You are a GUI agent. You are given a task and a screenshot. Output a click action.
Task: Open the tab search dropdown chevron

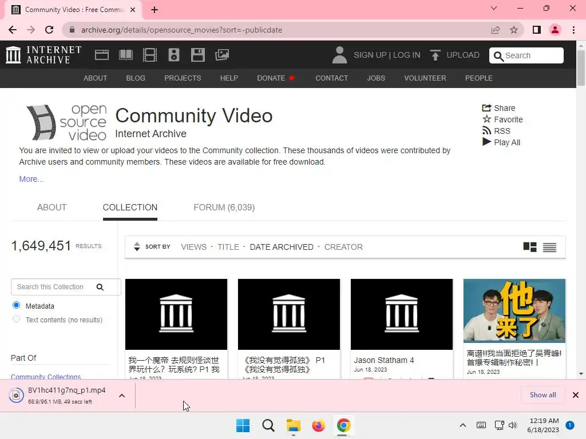tap(494, 8)
